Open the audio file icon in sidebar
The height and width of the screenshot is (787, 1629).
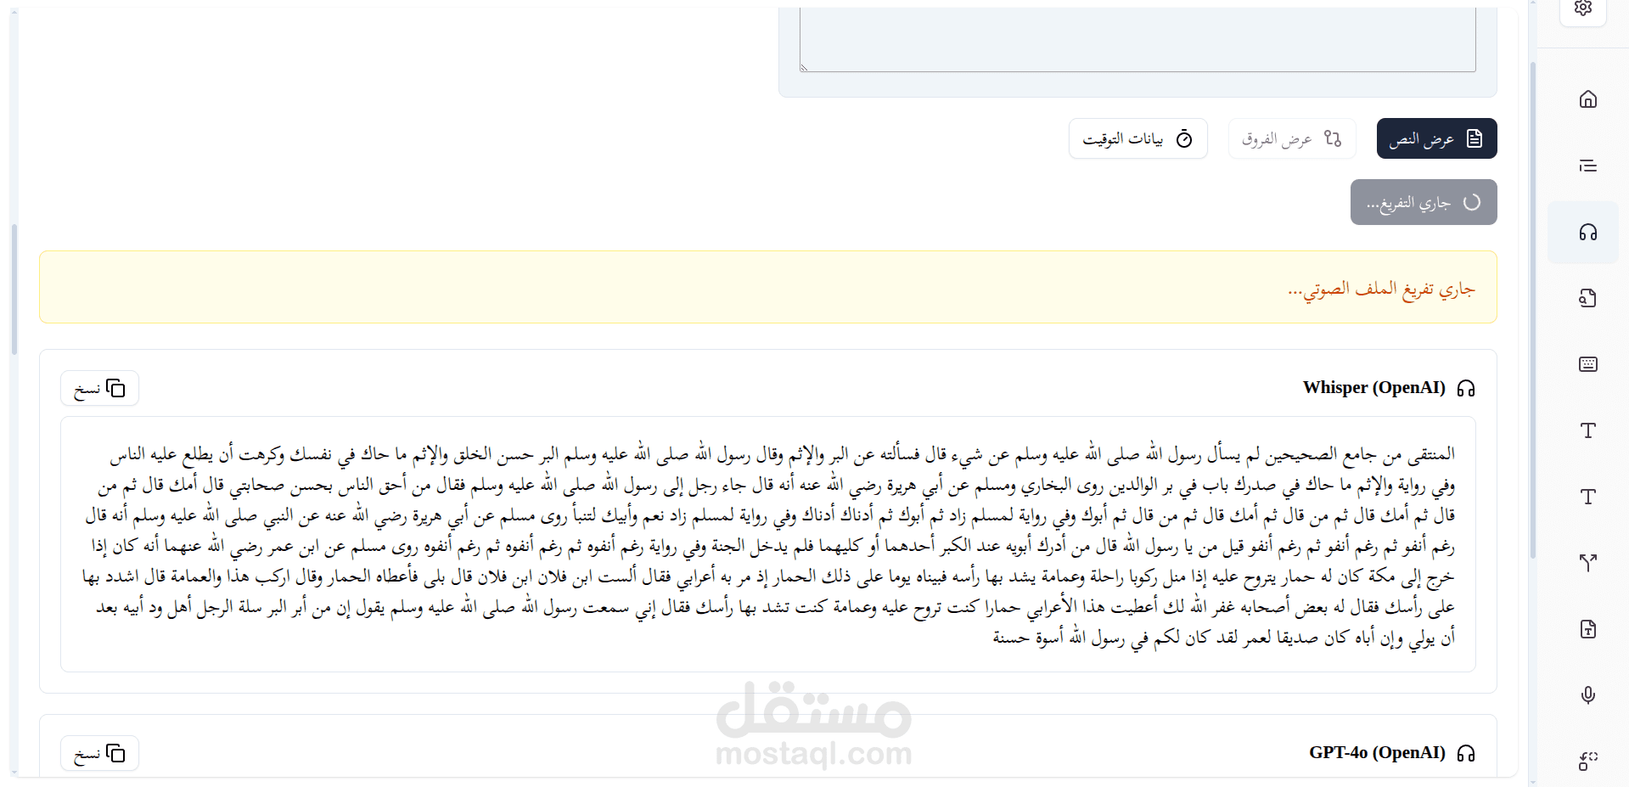point(1587,298)
